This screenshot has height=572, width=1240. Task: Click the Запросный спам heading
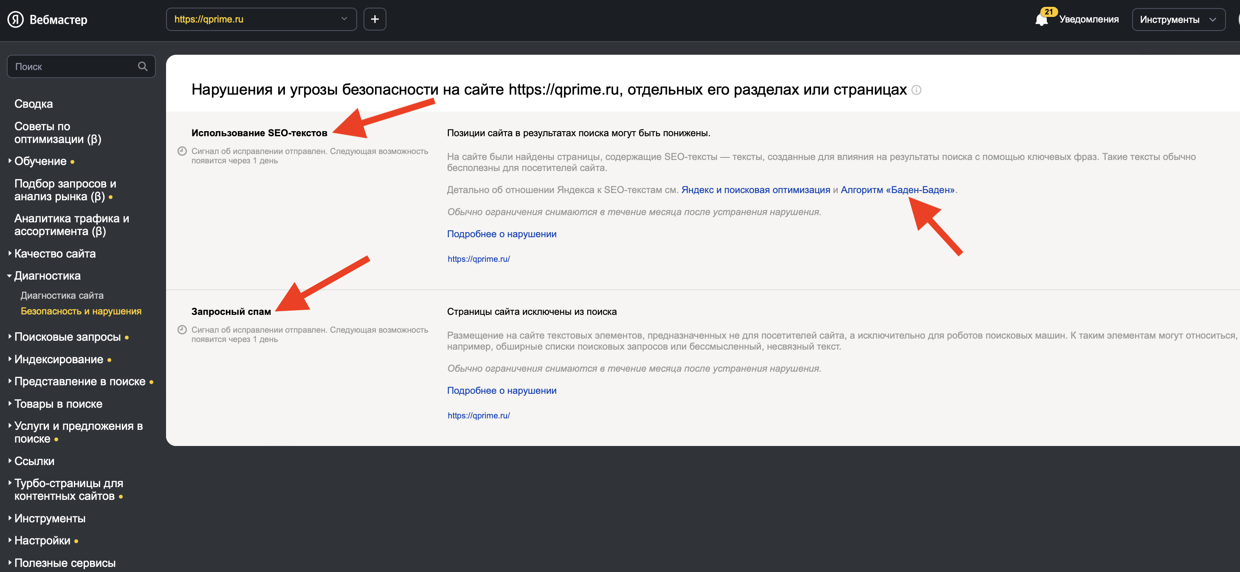pyautogui.click(x=231, y=312)
